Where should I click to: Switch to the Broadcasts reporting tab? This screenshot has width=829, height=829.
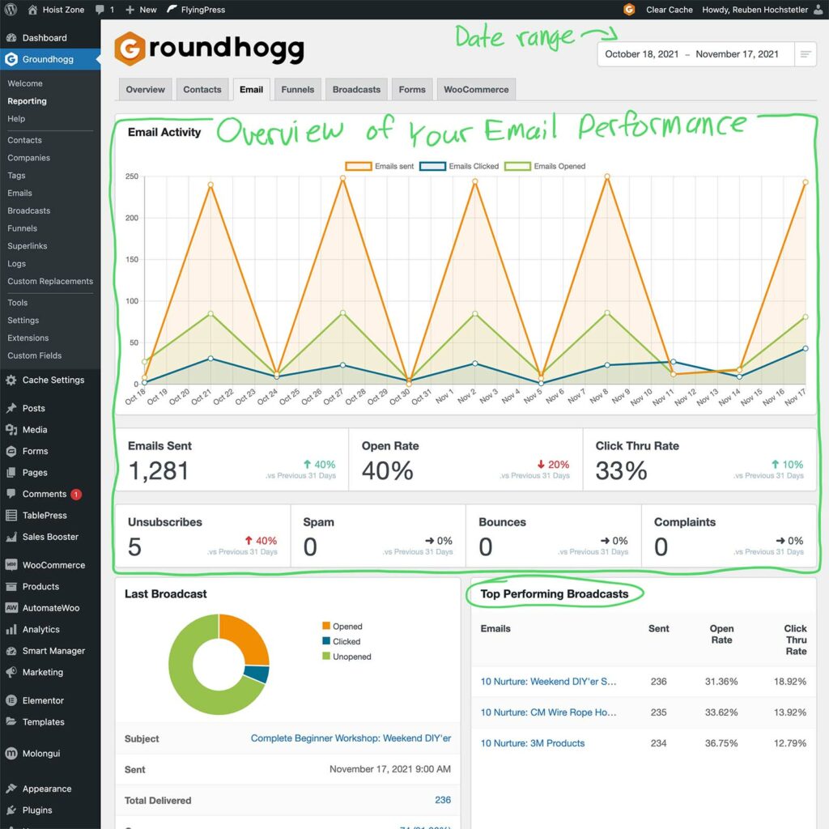356,89
